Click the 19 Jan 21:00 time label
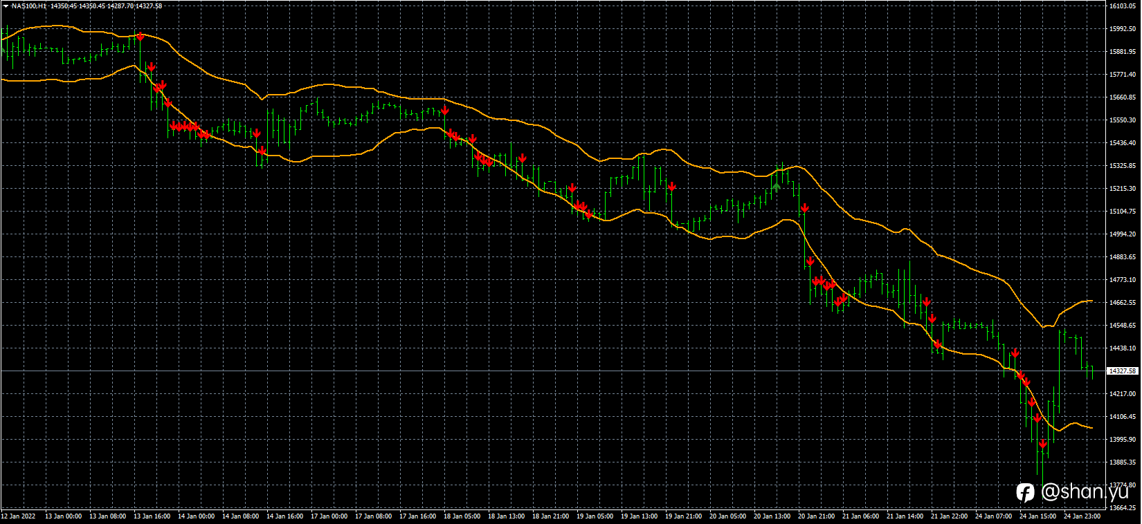This screenshot has height=524, width=1142. point(683,516)
